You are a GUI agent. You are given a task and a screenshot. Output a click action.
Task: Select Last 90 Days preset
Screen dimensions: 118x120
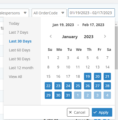point(20,59)
